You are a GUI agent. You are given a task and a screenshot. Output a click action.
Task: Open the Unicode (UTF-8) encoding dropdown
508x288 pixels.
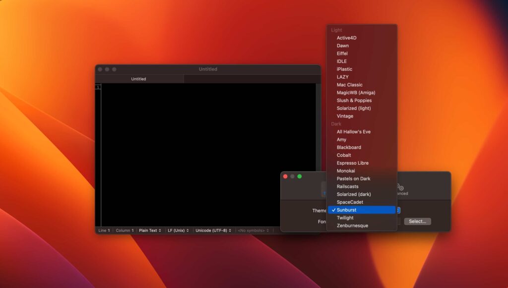(x=212, y=230)
